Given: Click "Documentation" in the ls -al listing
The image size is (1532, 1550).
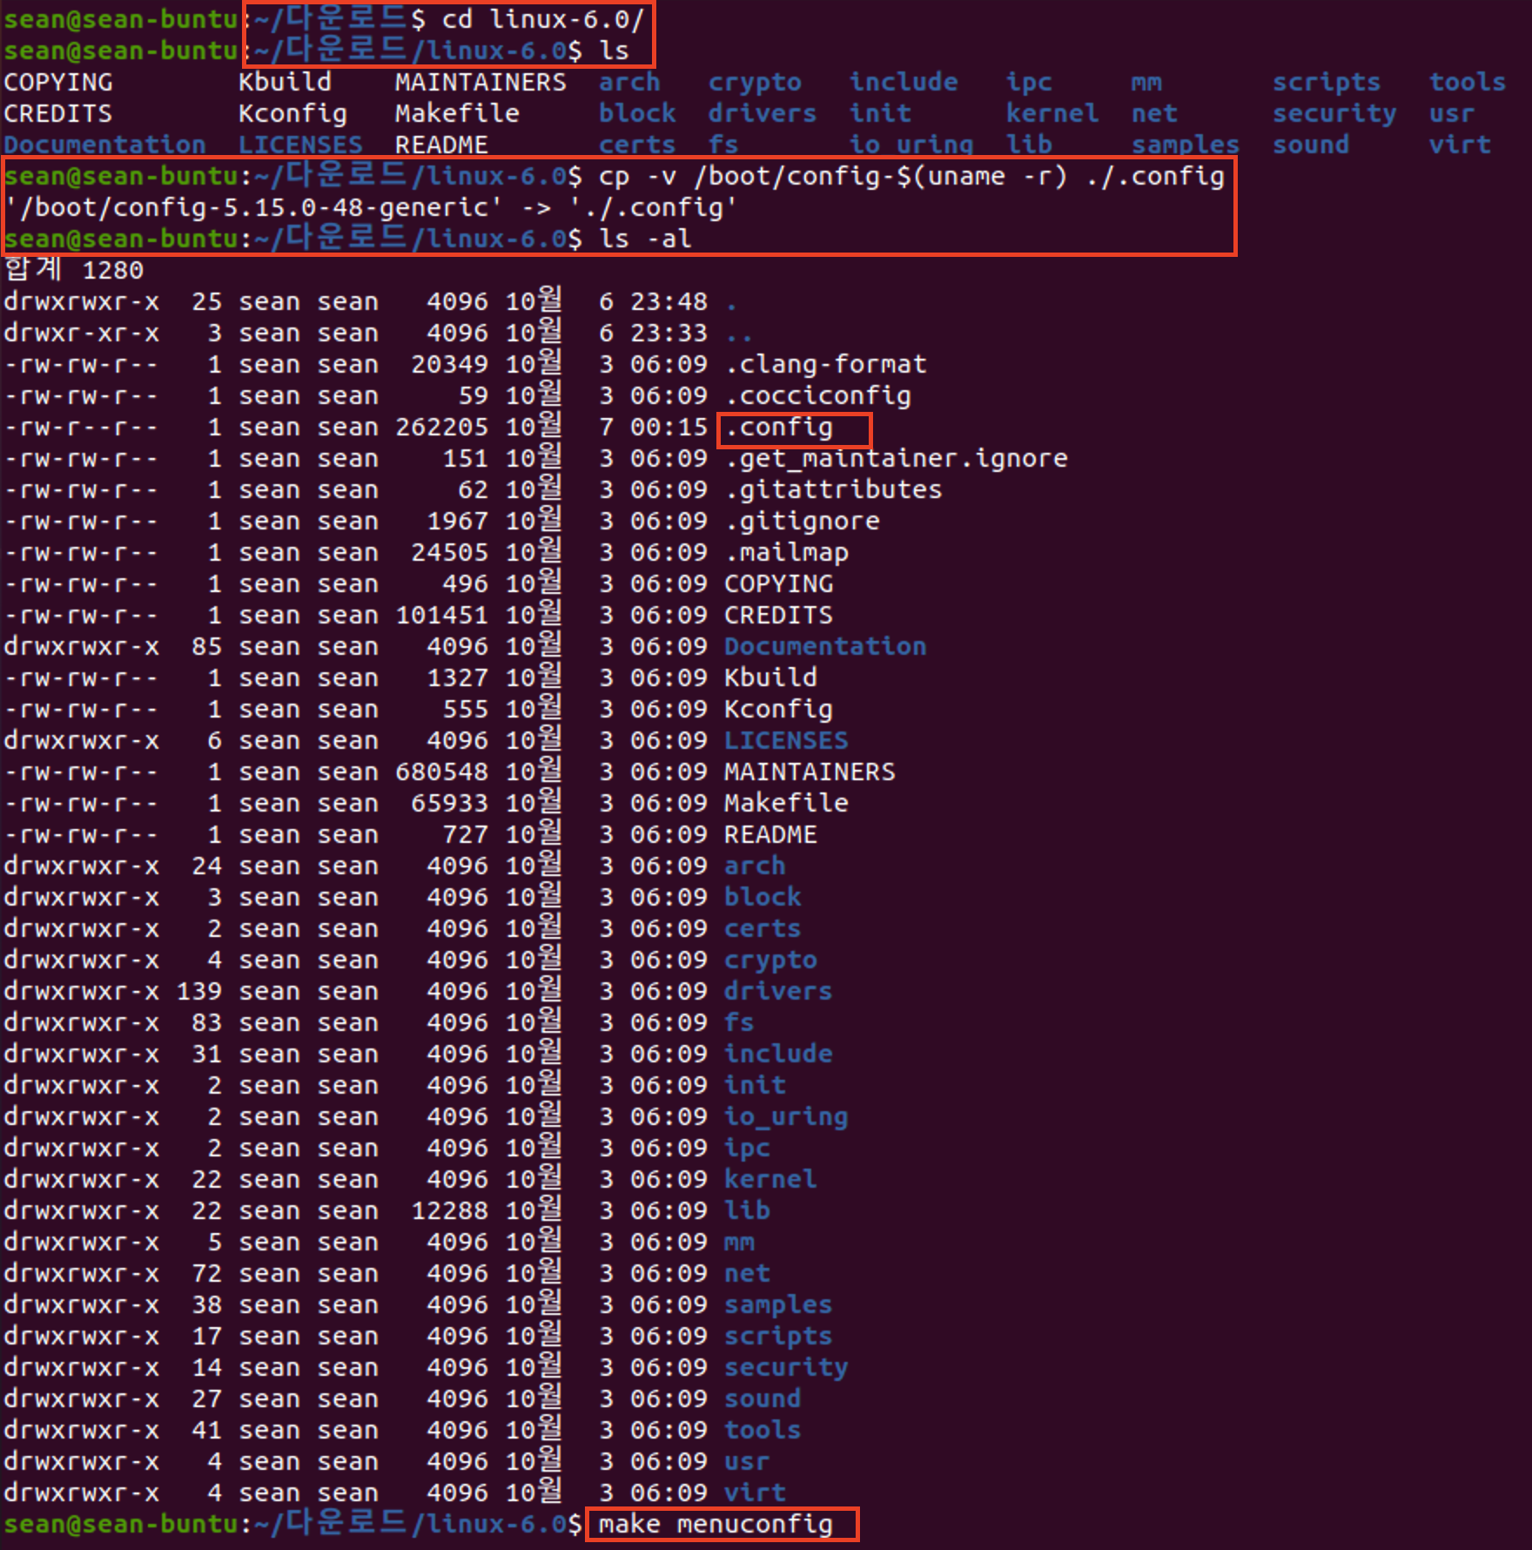Looking at the screenshot, I should click(x=825, y=647).
